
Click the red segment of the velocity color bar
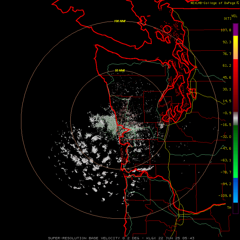(x=235, y=85)
